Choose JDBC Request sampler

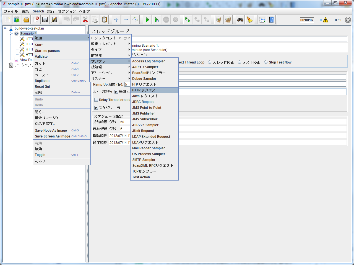(x=154, y=102)
